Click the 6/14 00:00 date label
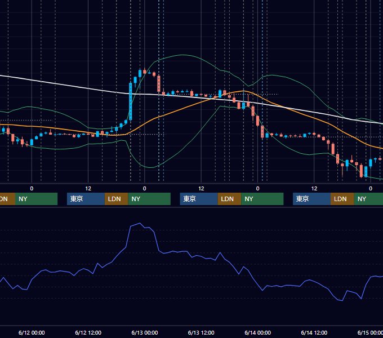 click(x=258, y=332)
